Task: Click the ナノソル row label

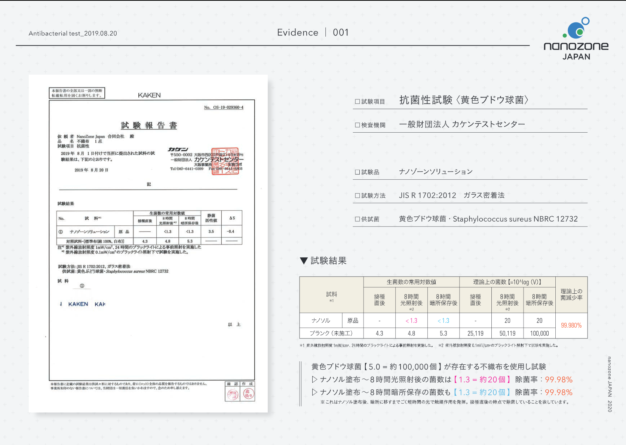Action: [x=321, y=321]
